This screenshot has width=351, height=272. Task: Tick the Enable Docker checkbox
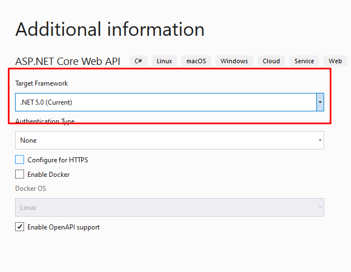(20, 174)
